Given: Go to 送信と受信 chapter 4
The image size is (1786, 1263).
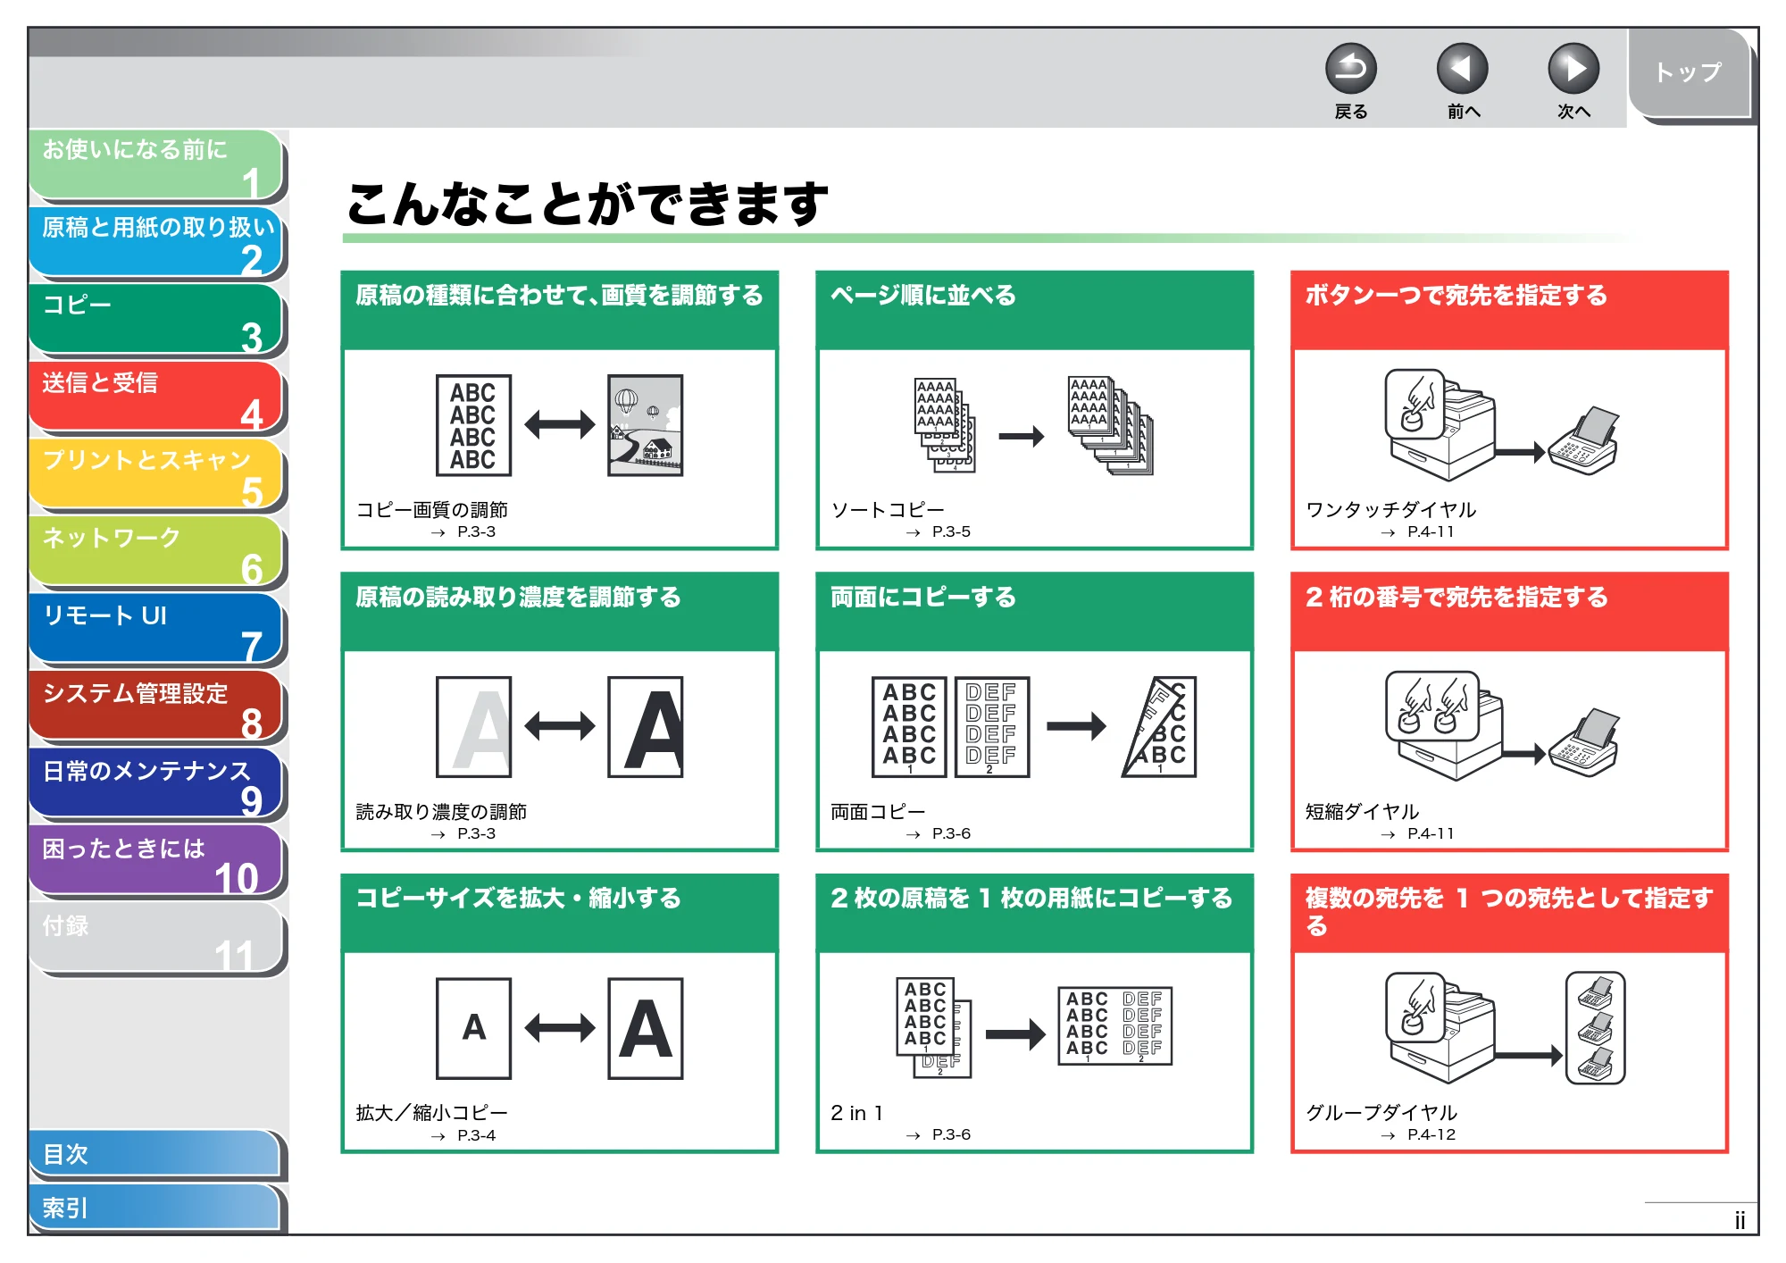Looking at the screenshot, I should pyautogui.click(x=157, y=398).
